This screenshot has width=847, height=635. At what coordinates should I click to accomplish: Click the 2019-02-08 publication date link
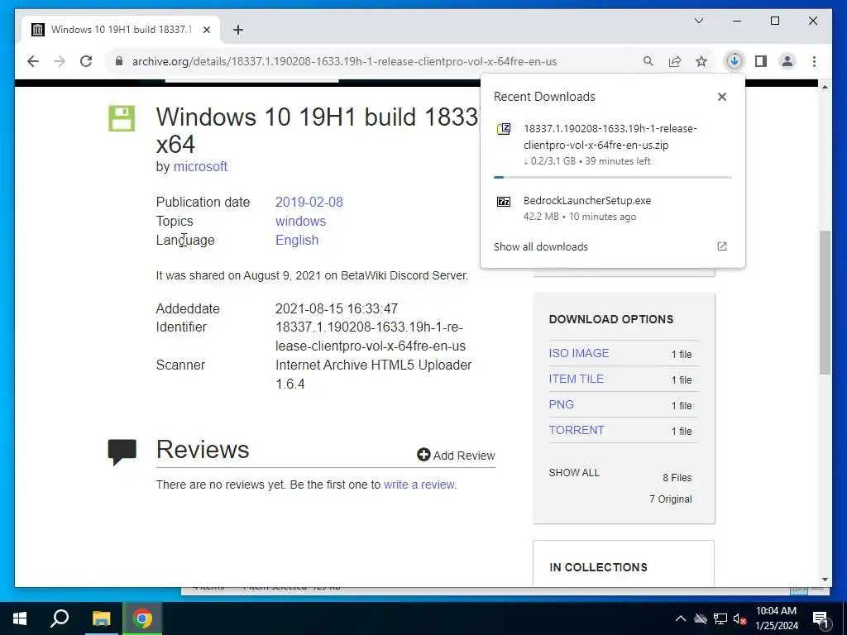[x=309, y=202]
